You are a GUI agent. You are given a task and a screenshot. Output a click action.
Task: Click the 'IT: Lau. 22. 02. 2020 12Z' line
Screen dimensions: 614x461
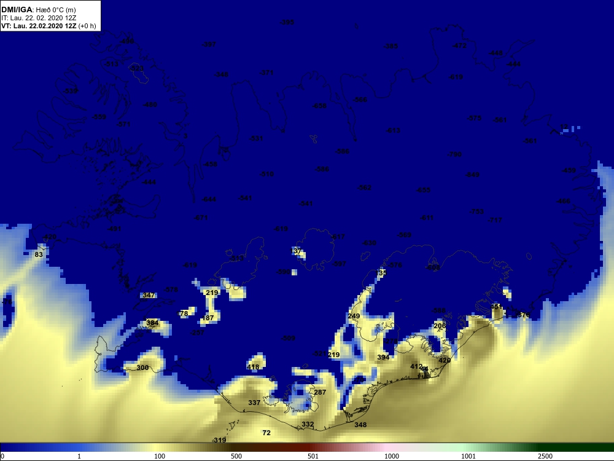tap(39, 18)
